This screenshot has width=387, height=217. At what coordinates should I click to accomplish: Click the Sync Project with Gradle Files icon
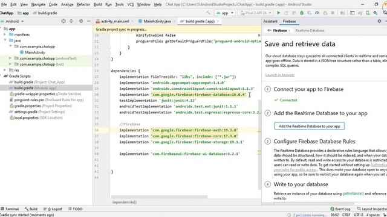click(x=360, y=13)
